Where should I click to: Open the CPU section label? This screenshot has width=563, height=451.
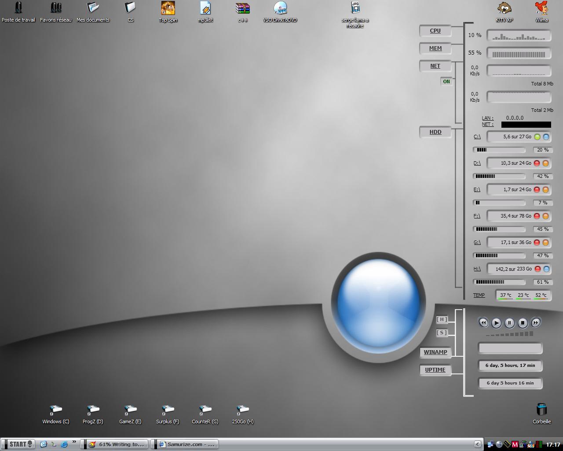pyautogui.click(x=435, y=31)
